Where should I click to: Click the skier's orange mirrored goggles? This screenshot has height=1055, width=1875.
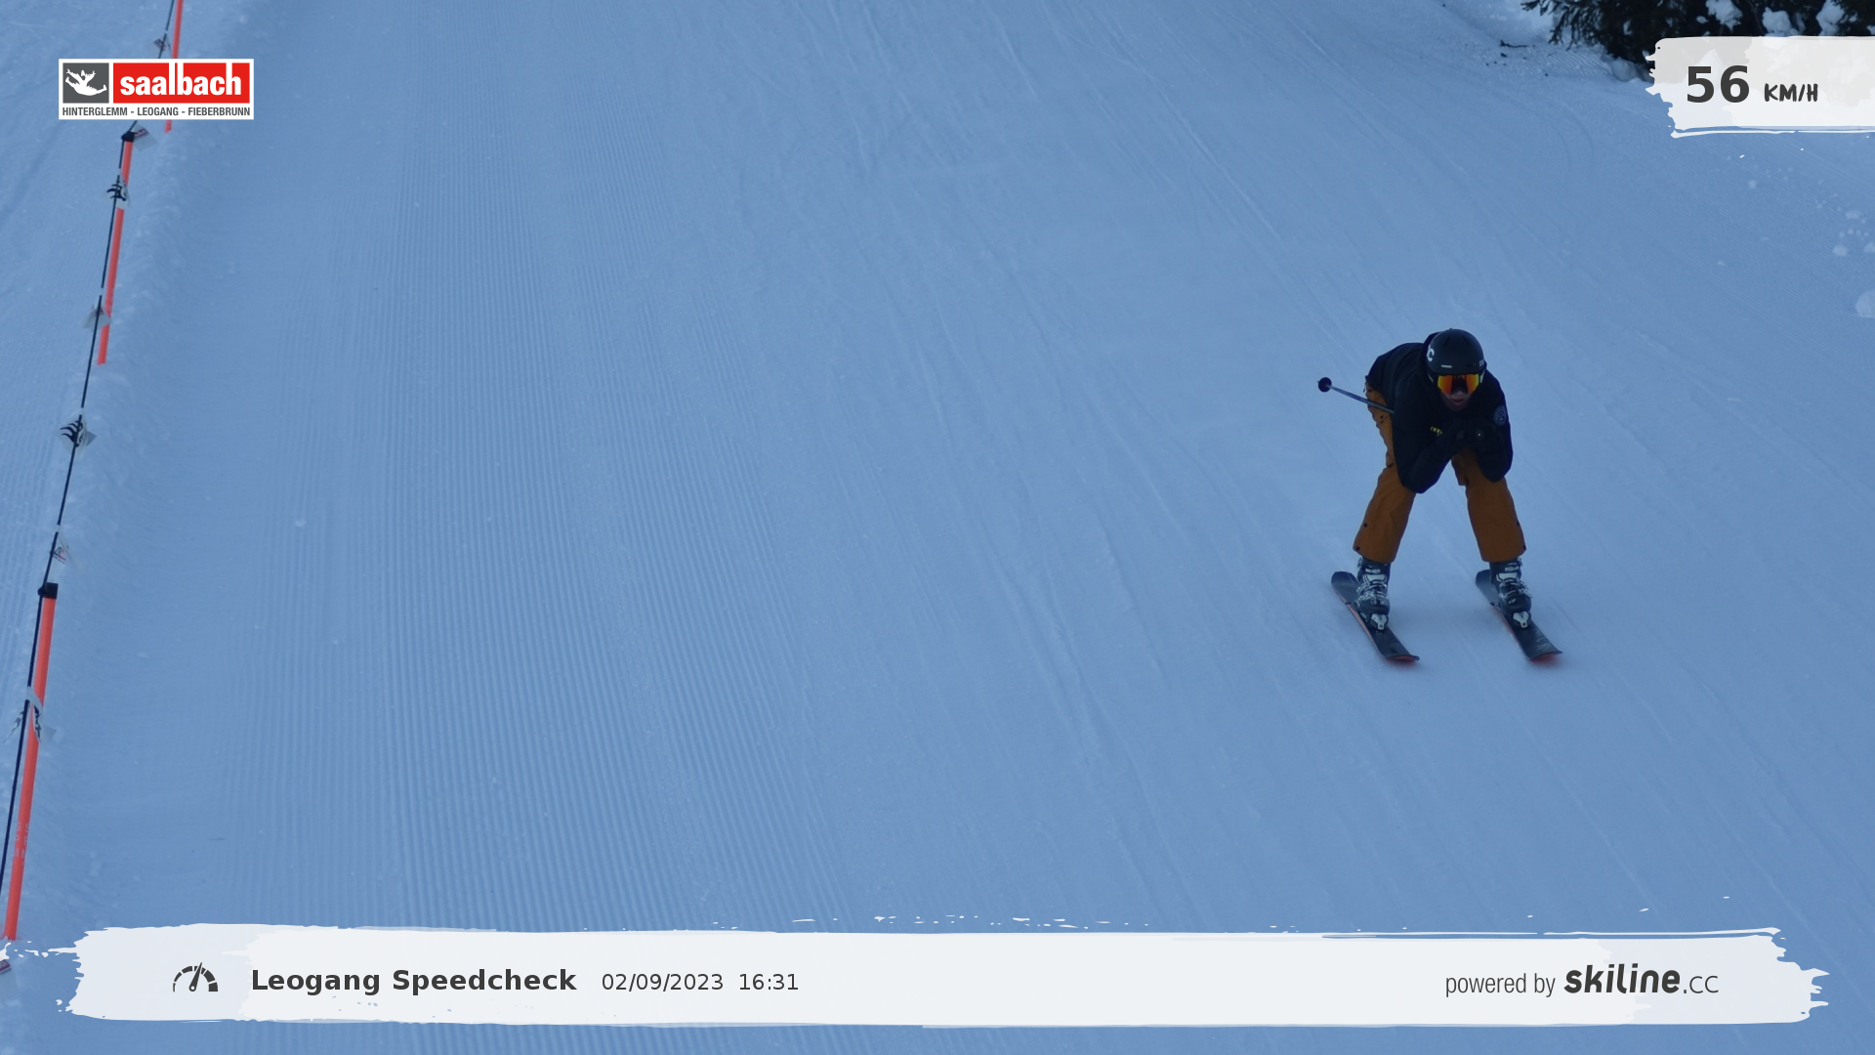click(x=1457, y=384)
